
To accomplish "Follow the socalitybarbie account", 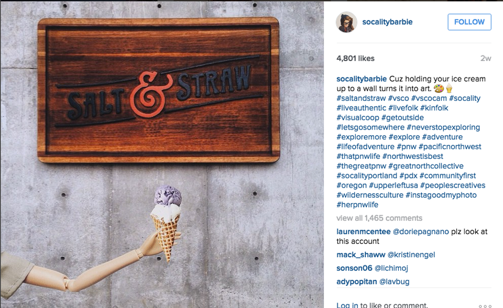I will tap(469, 22).
